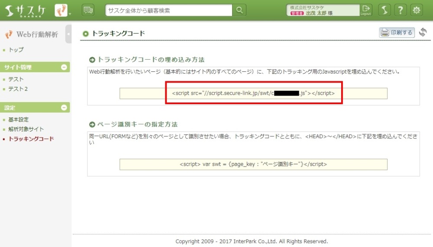Screen dimensions: 433x247
Task: Open the module switcher dropdown arrow
Action: point(70,14)
